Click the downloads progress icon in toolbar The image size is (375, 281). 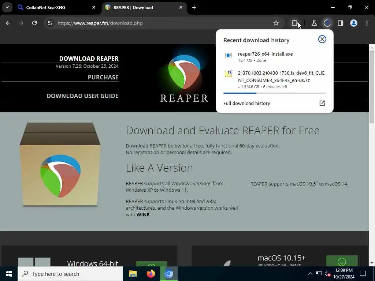click(x=327, y=23)
